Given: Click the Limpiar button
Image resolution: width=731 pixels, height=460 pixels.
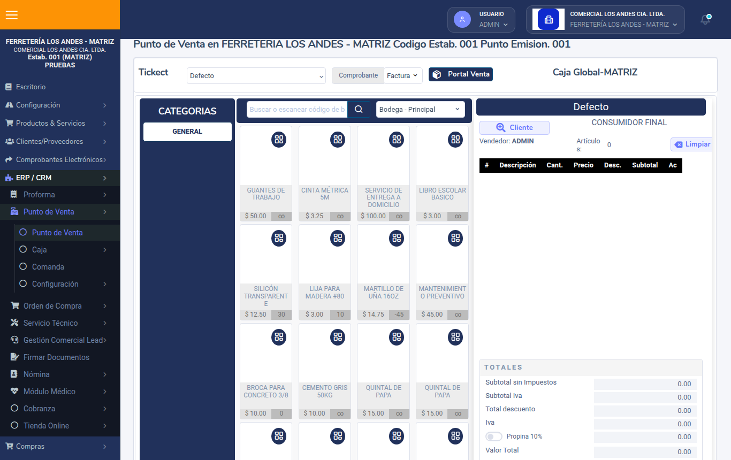Looking at the screenshot, I should click(692, 144).
